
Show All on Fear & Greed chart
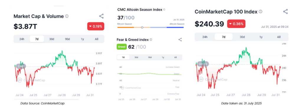(175, 57)
